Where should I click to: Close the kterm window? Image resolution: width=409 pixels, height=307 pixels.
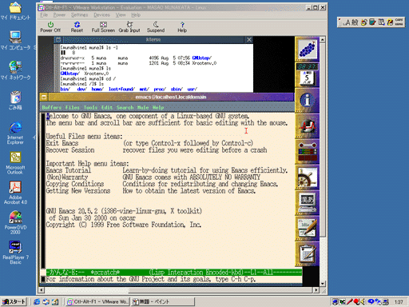249,40
